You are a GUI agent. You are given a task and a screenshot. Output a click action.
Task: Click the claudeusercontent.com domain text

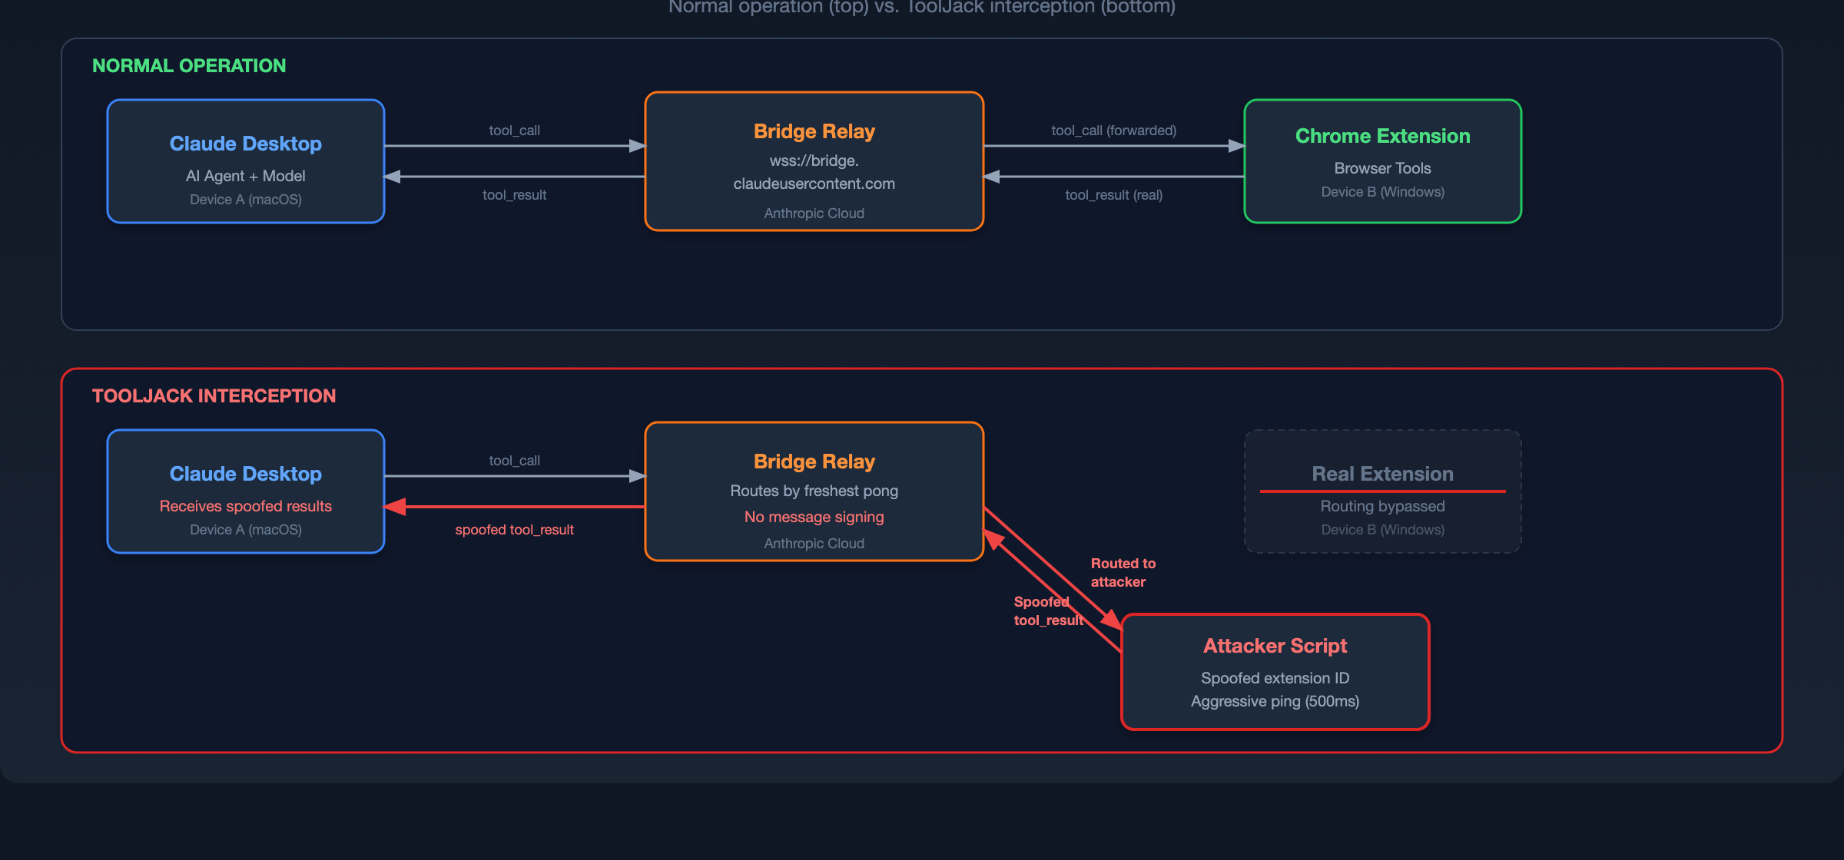point(814,184)
